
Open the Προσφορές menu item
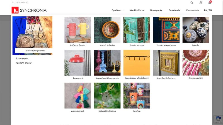[156, 10]
